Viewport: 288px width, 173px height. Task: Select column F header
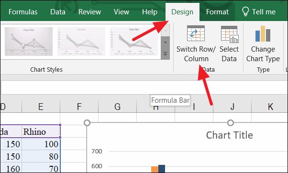[79, 107]
